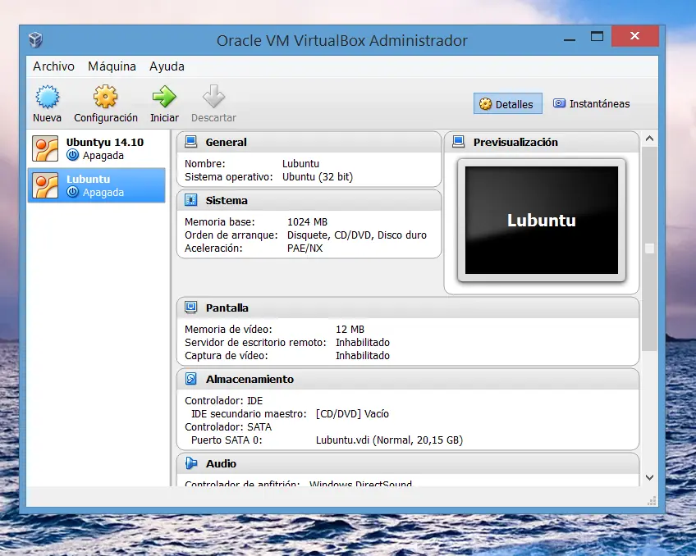Select the Ubuntyu 14.10 virtual machine
Viewport: 696px width, 556px height.
(97, 146)
